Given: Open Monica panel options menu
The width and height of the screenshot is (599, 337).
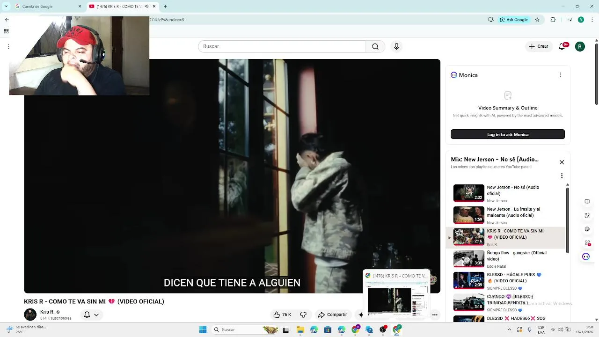Looking at the screenshot, I should 561,75.
